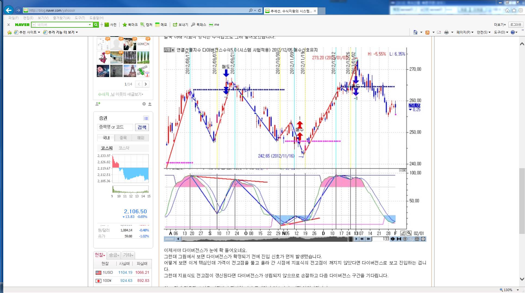
Task: Click the 로그아웃 logout button
Action: (515, 25)
